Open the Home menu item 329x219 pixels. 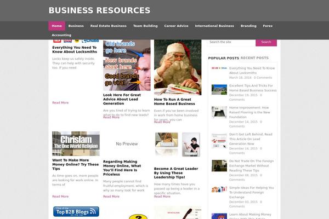coord(56,26)
